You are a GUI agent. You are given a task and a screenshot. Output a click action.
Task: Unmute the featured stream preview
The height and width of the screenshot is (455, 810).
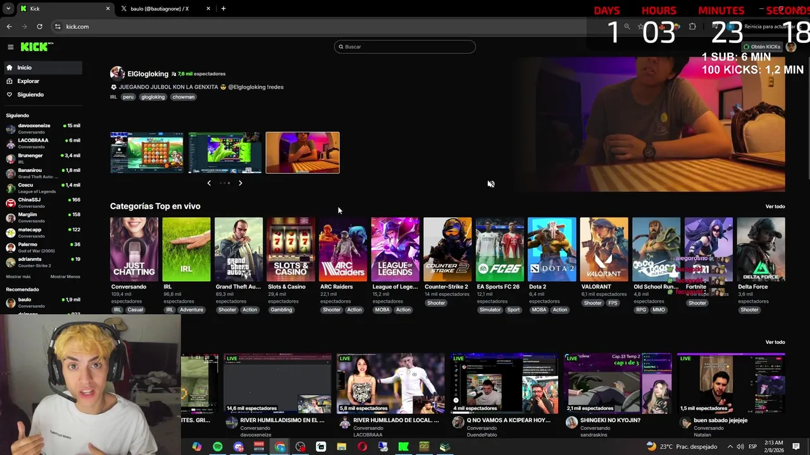pyautogui.click(x=491, y=184)
